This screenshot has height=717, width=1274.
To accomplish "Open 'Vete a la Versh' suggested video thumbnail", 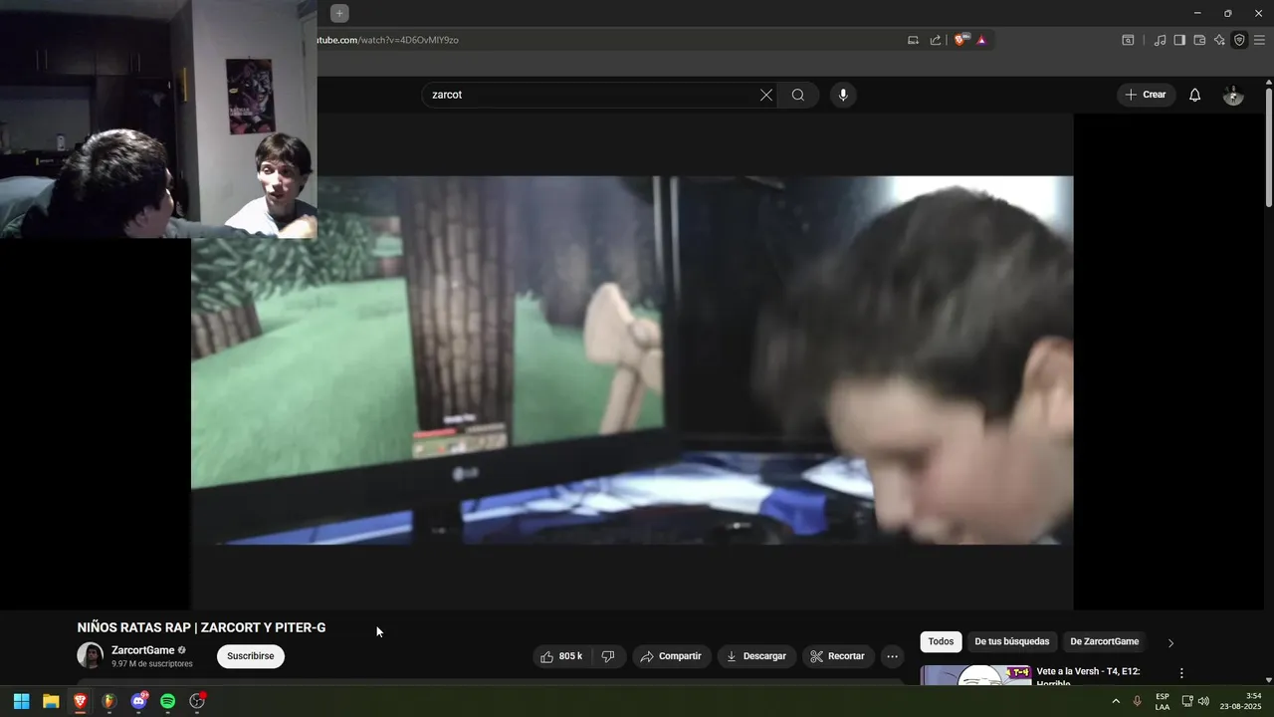I will [976, 675].
